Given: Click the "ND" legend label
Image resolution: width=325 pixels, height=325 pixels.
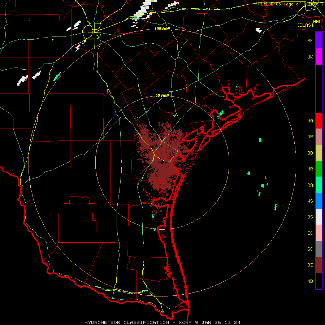Looking at the screenshot, I should (310, 281).
